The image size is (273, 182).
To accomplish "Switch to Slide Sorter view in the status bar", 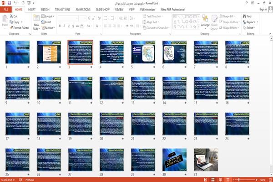I will [x=213, y=180].
